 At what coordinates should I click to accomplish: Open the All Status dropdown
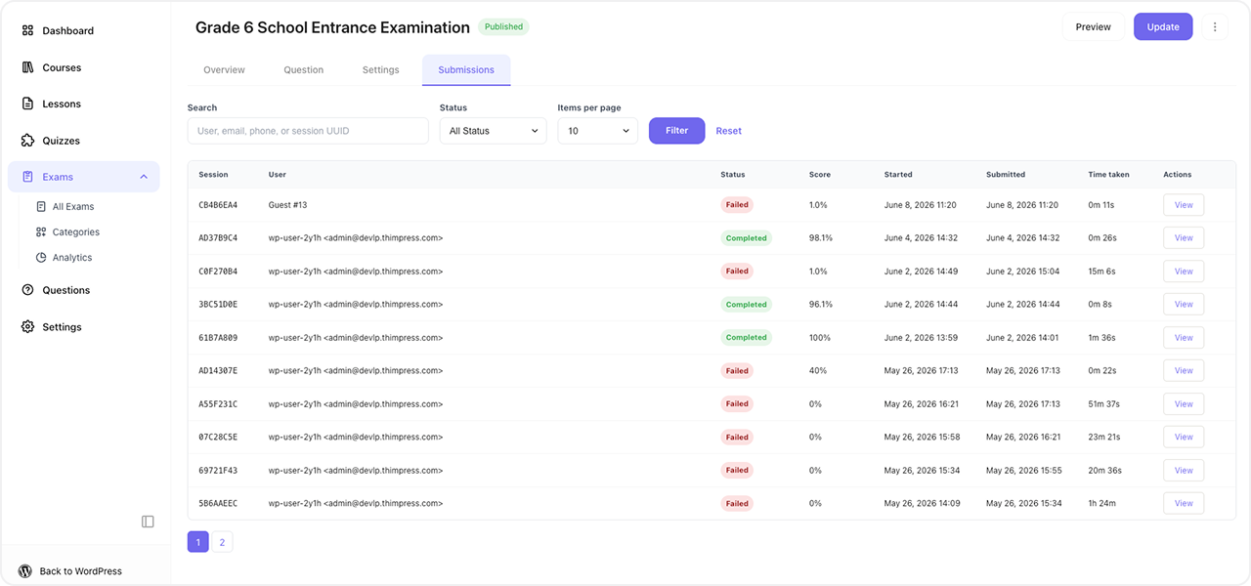pos(494,131)
